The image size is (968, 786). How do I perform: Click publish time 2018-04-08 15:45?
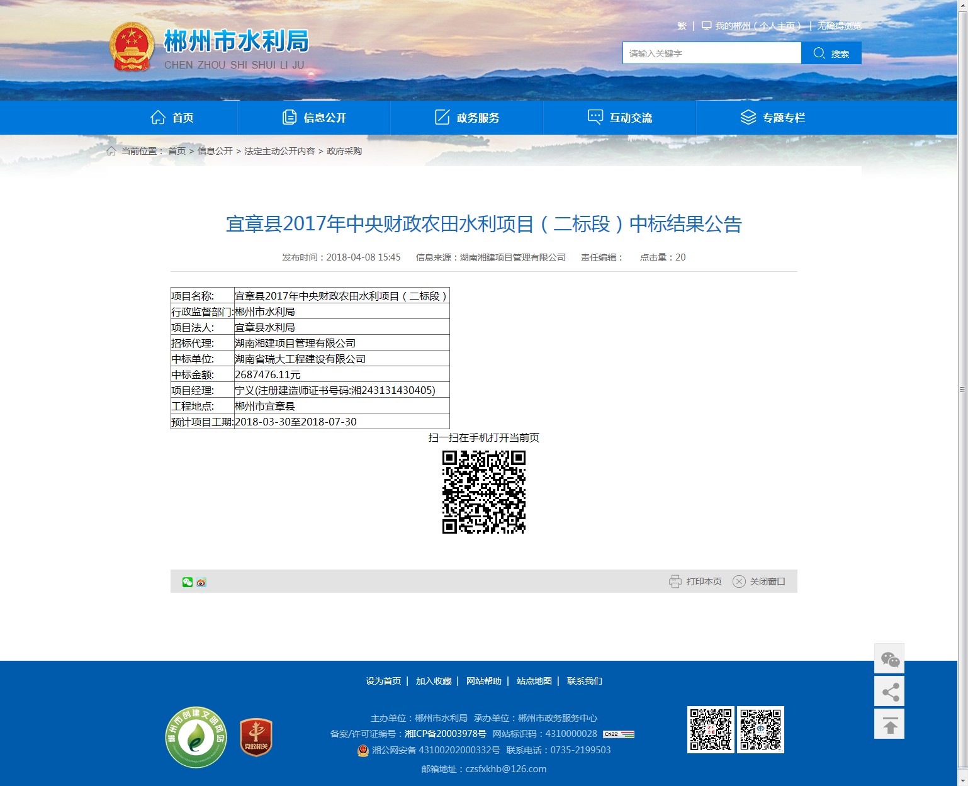363,257
